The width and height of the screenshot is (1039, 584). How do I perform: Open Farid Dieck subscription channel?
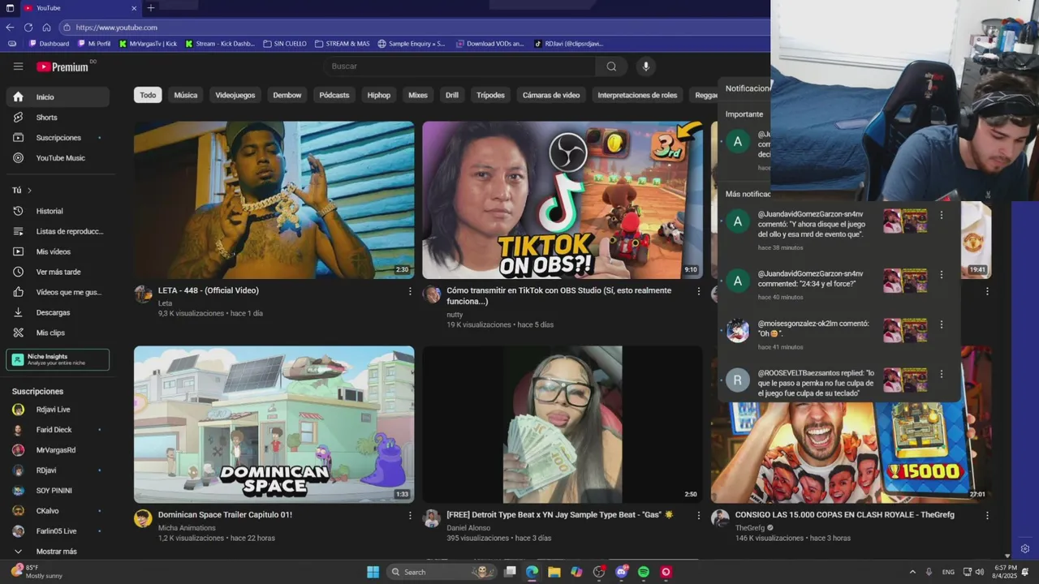pos(57,430)
